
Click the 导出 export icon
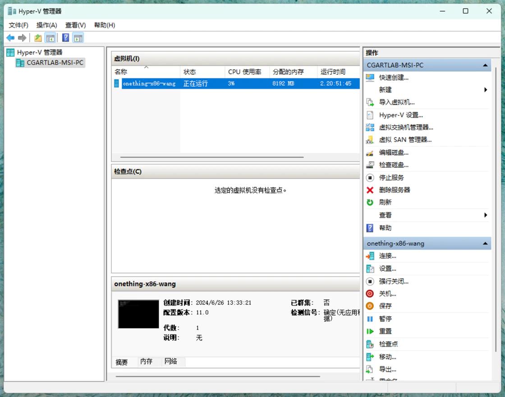click(x=370, y=370)
